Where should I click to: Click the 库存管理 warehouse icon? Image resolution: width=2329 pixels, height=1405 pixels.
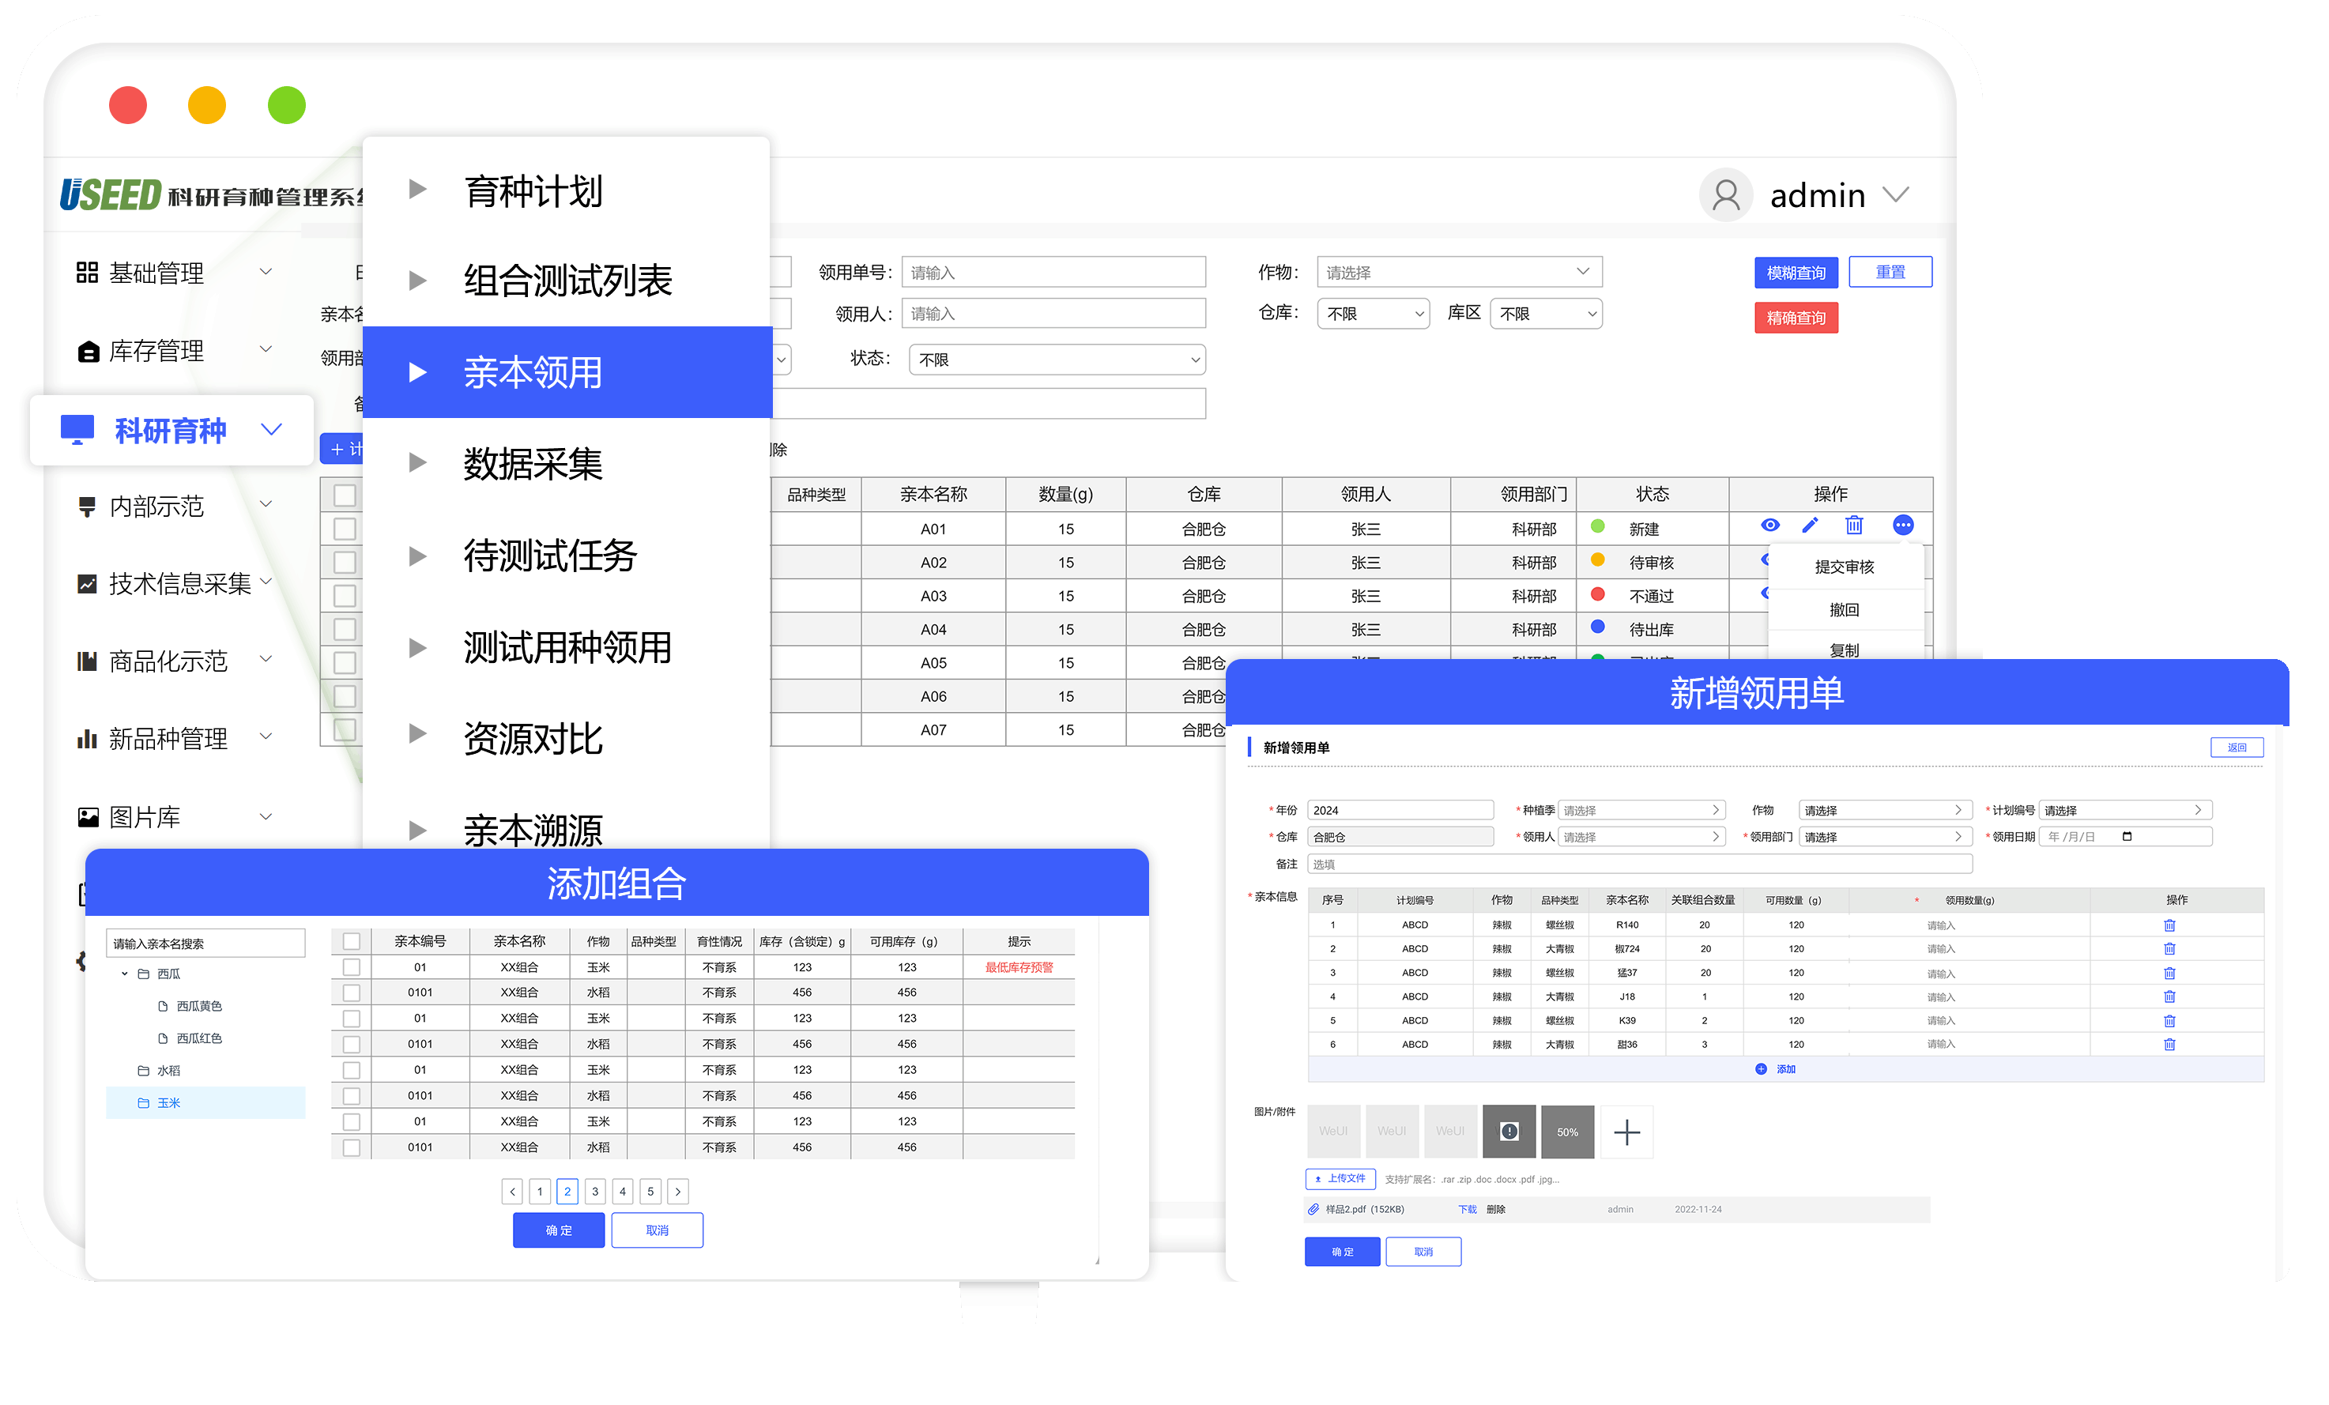(x=88, y=352)
